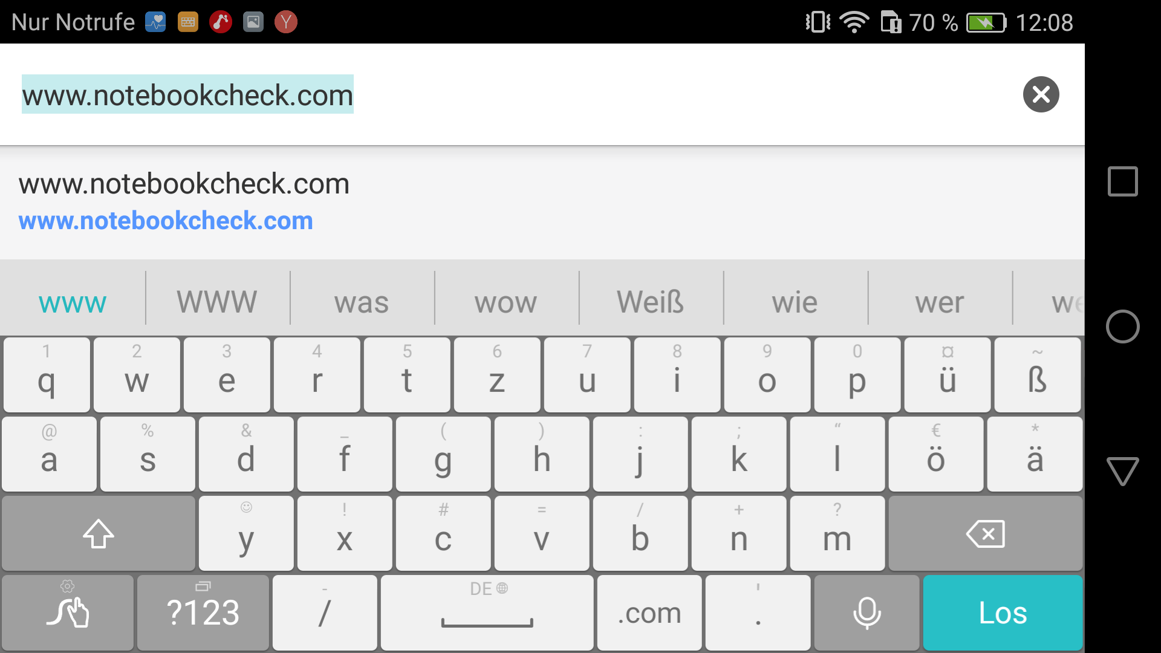Image resolution: width=1161 pixels, height=653 pixels.
Task: Tap Android back triangle button
Action: (x=1123, y=471)
